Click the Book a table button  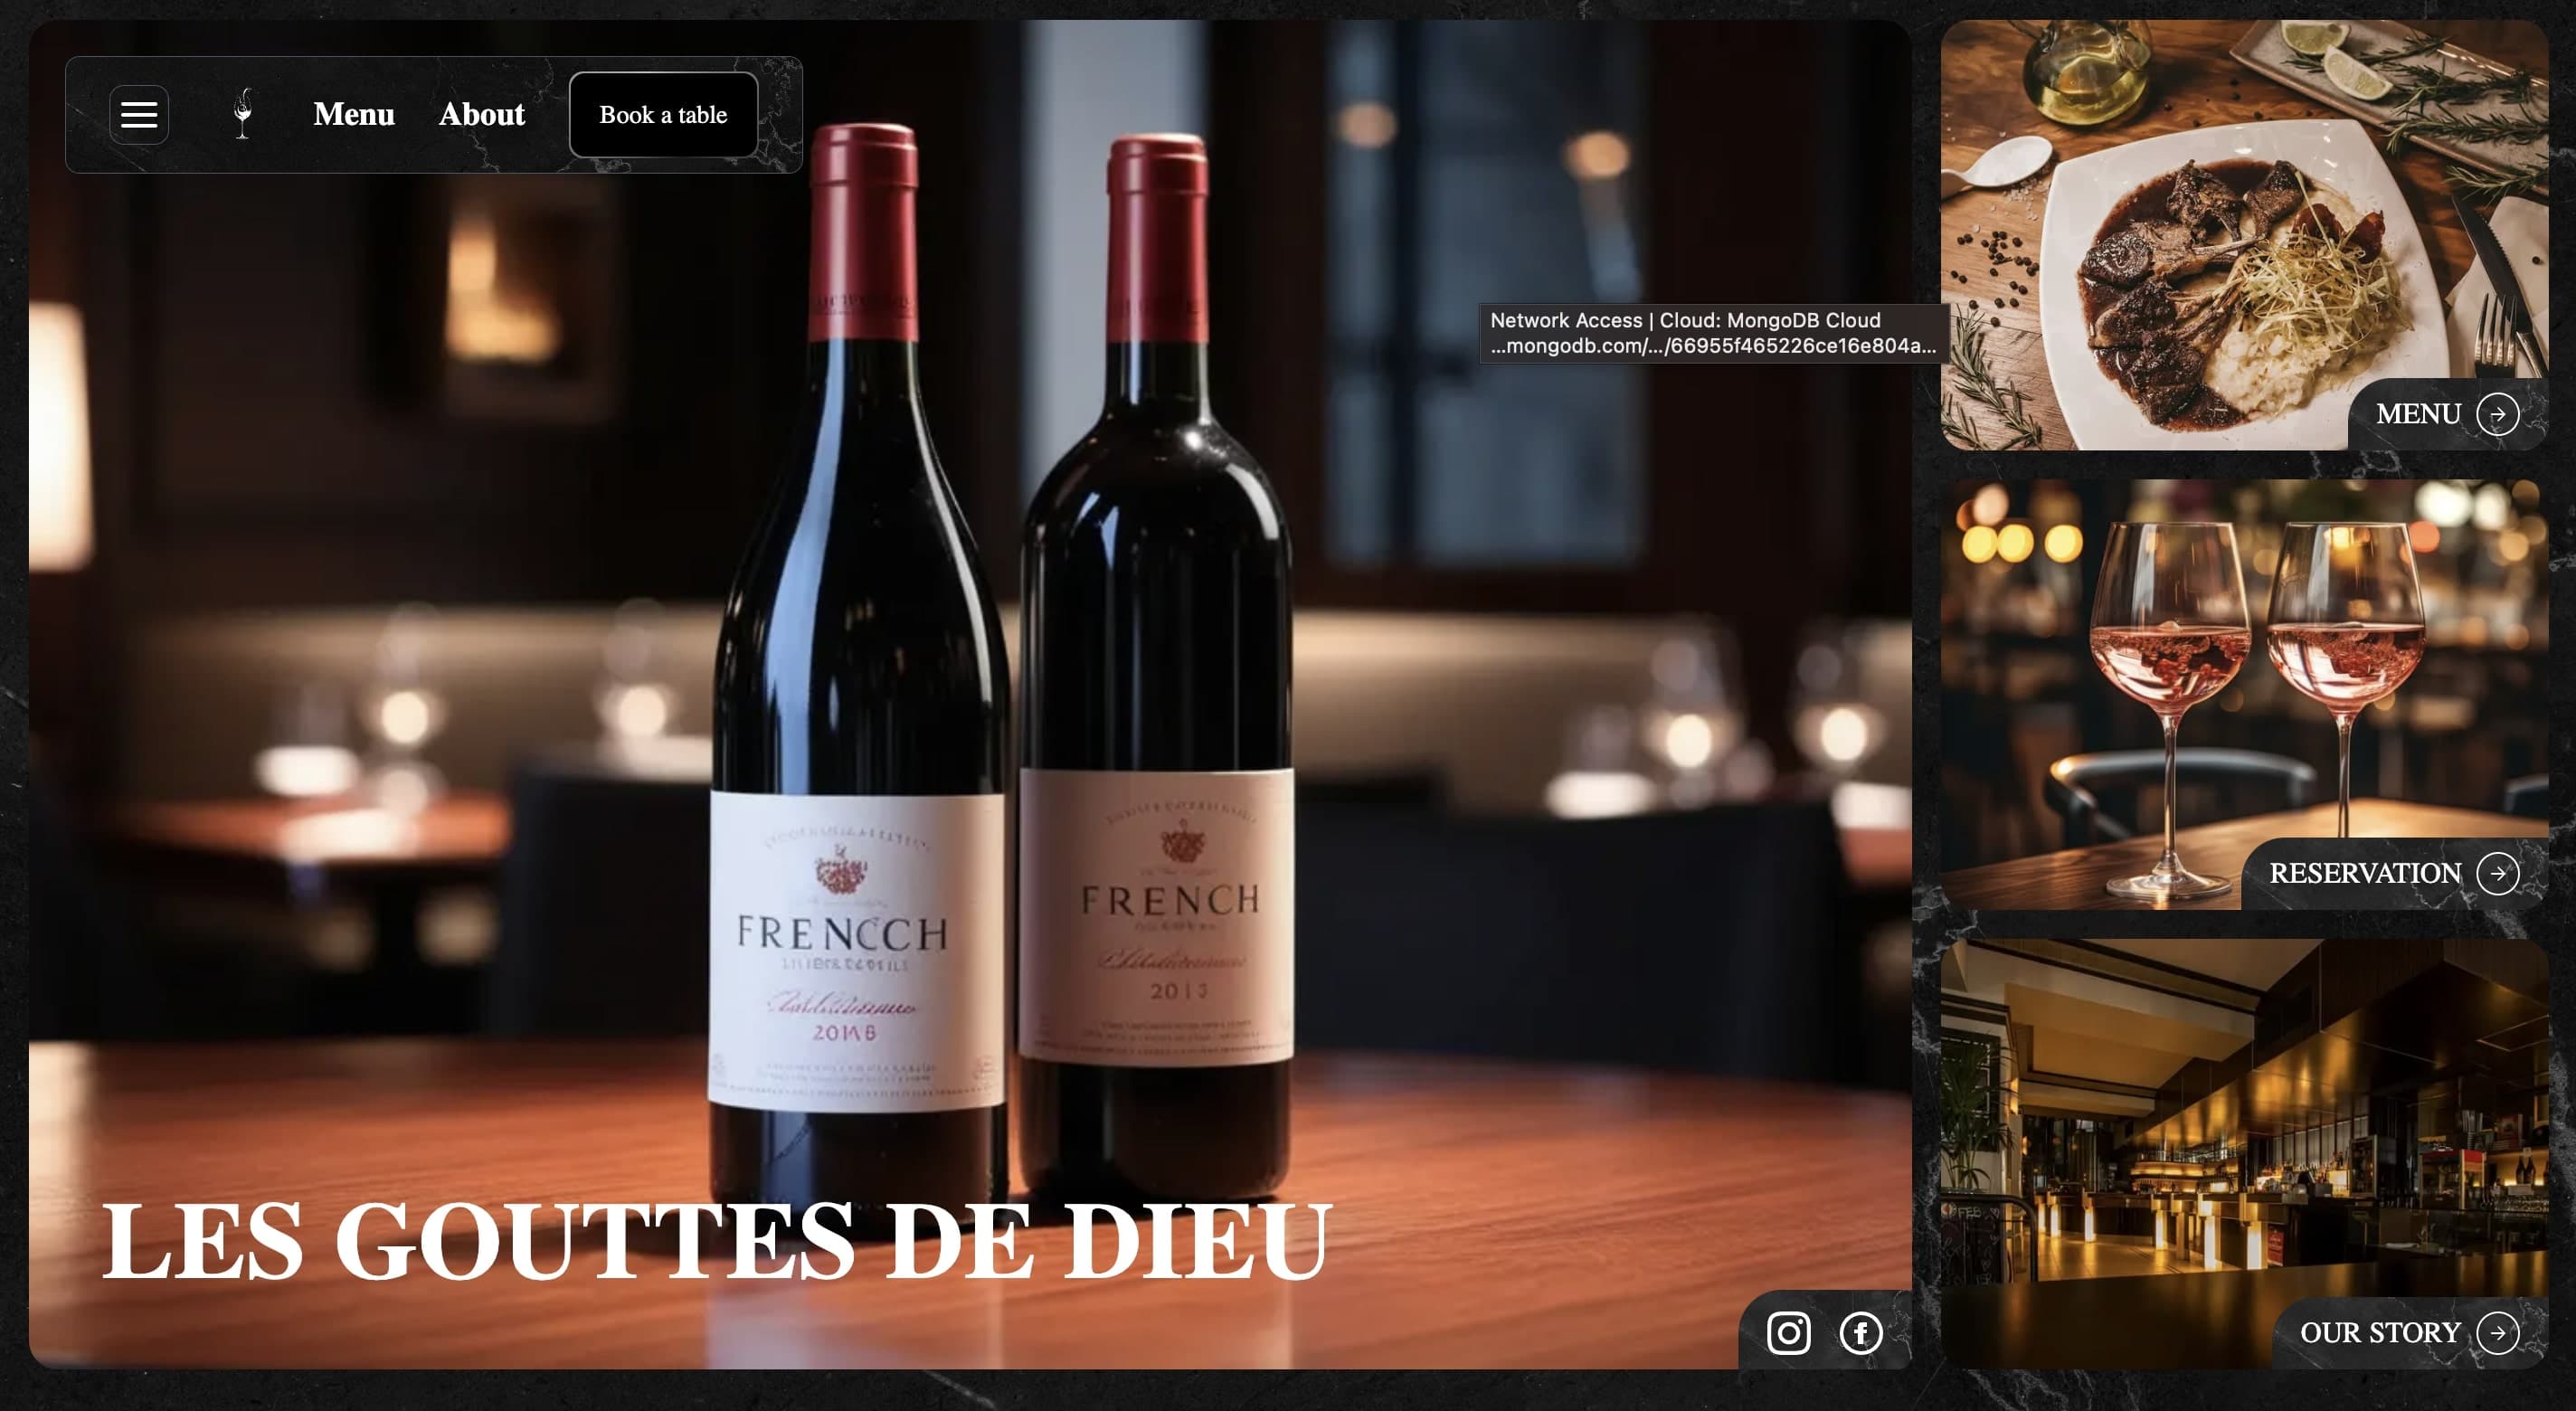click(x=664, y=115)
